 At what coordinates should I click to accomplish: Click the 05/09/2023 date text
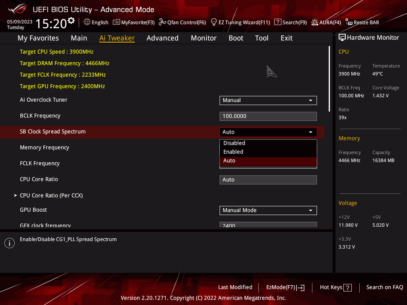[x=20, y=22]
